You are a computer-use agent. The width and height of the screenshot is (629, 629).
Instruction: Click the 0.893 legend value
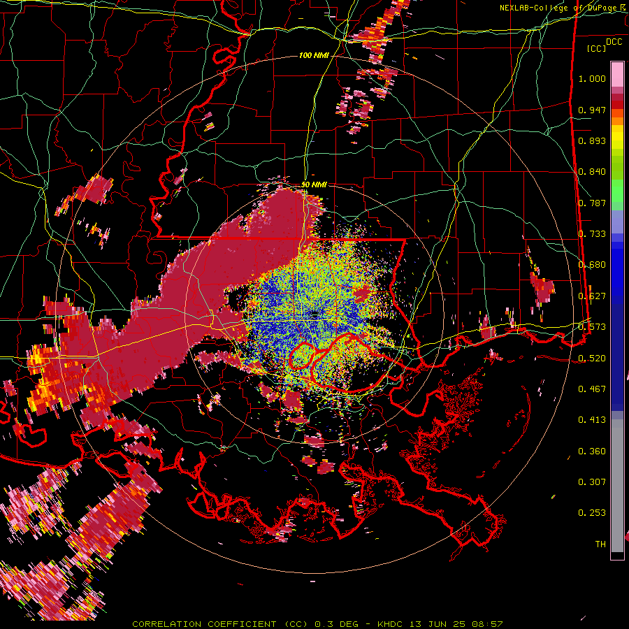point(592,140)
